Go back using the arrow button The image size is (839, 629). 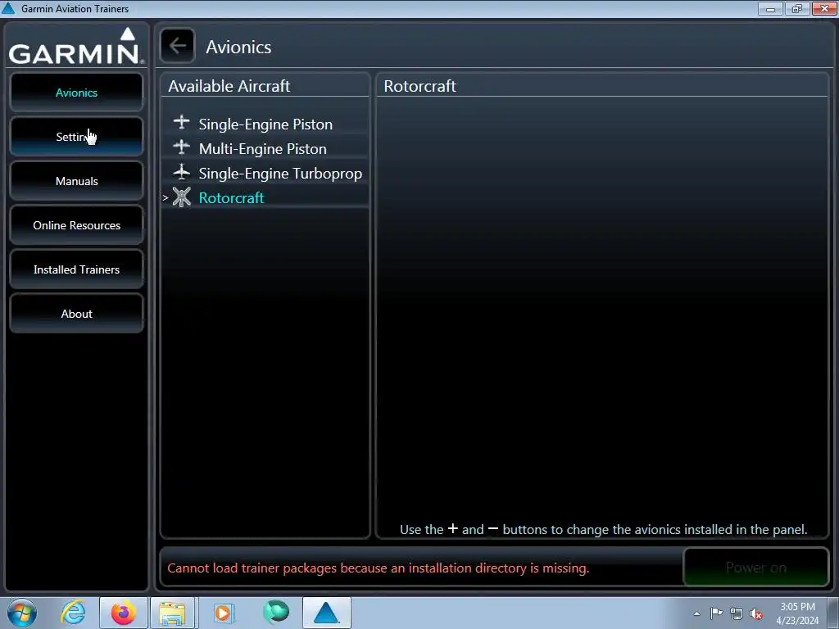[x=178, y=46]
